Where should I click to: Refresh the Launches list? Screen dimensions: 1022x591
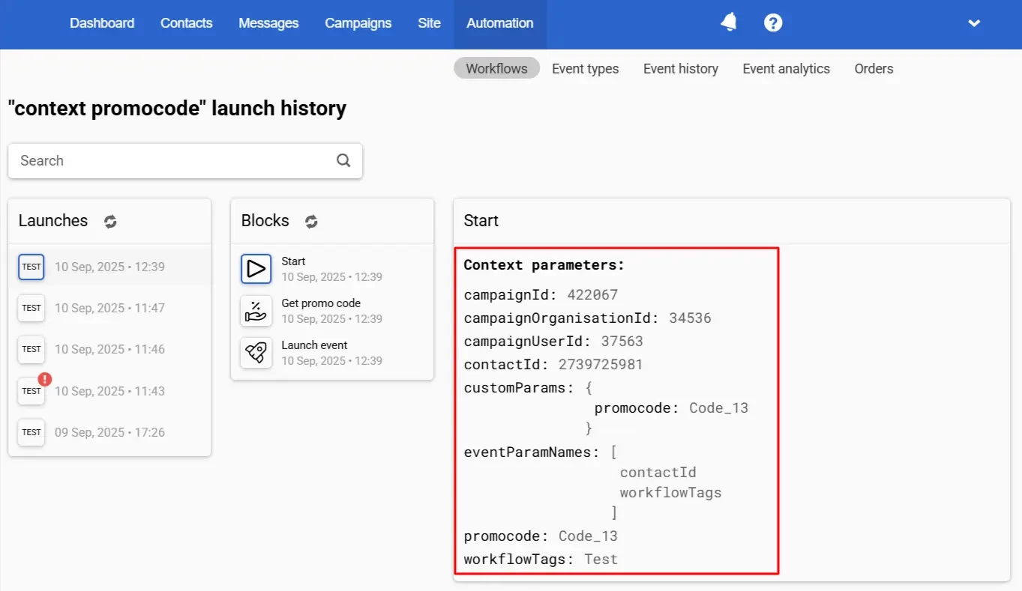[x=110, y=221]
